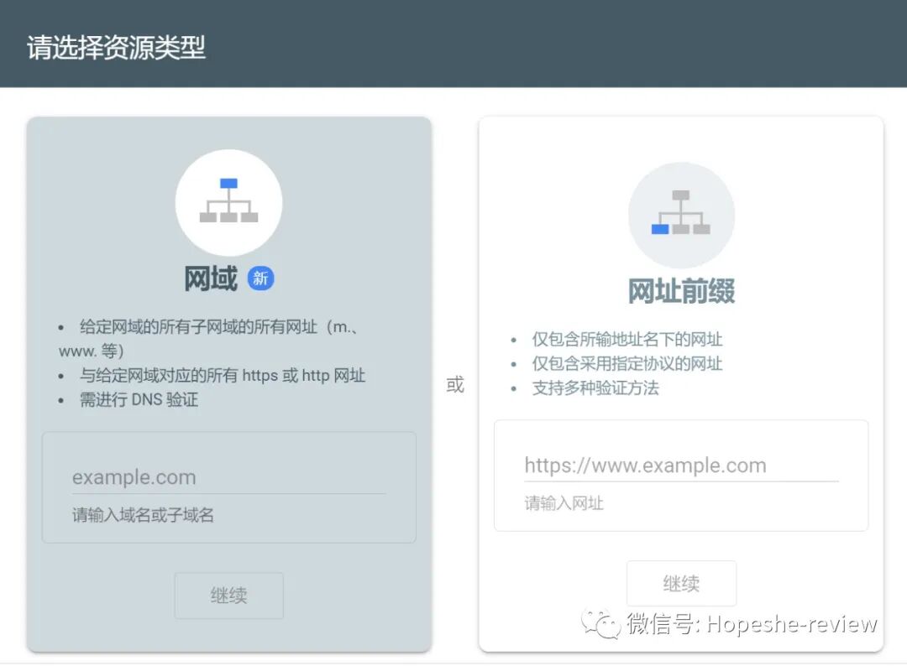Viewport: 907px width, 666px height.
Task: Click the blue node inside the 网址前缀 diagram
Action: pyautogui.click(x=659, y=227)
